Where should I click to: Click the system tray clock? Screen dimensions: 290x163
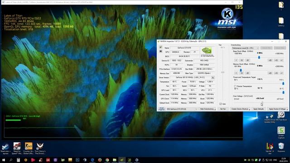coord(283,160)
